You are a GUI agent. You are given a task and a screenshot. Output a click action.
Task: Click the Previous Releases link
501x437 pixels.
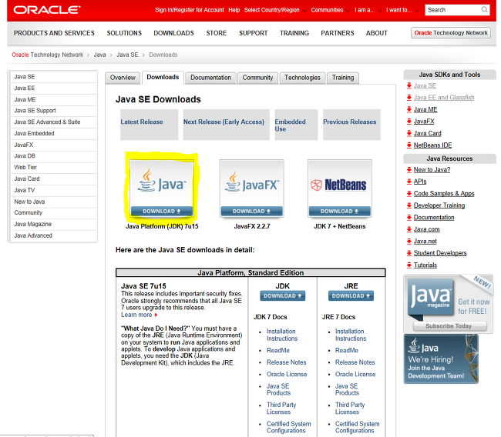coord(350,122)
